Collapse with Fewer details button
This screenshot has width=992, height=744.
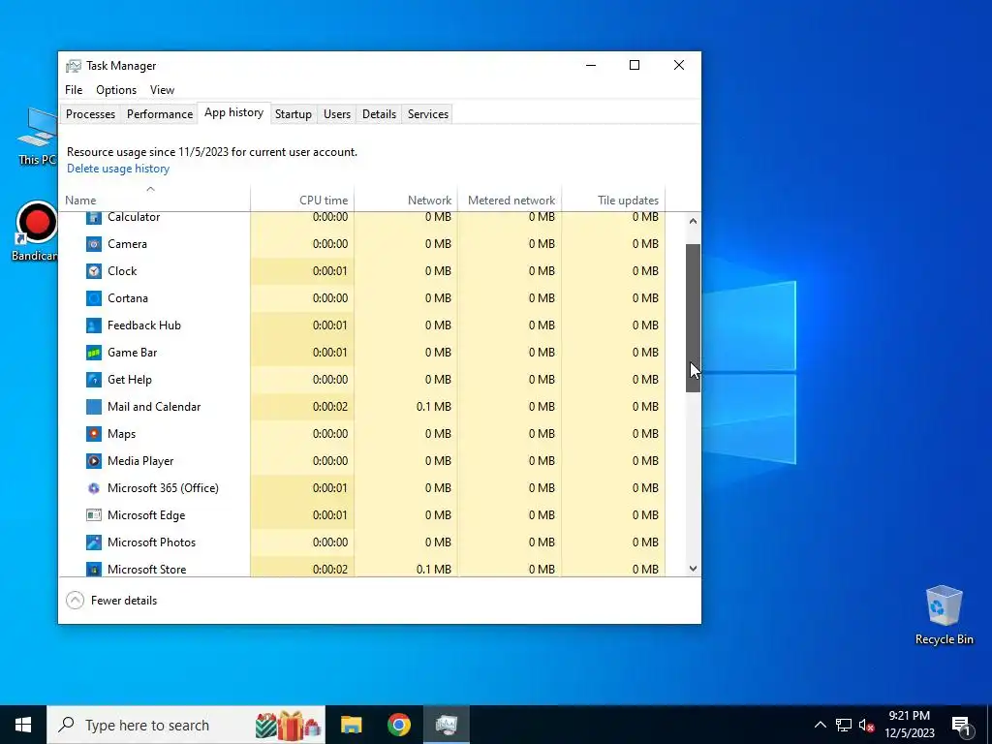pos(112,601)
